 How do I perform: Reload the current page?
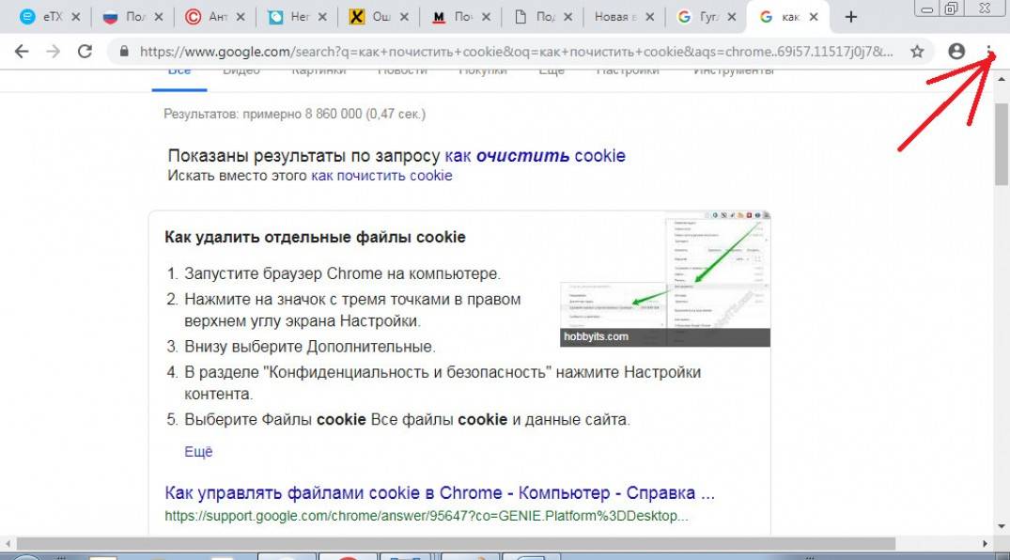85,52
